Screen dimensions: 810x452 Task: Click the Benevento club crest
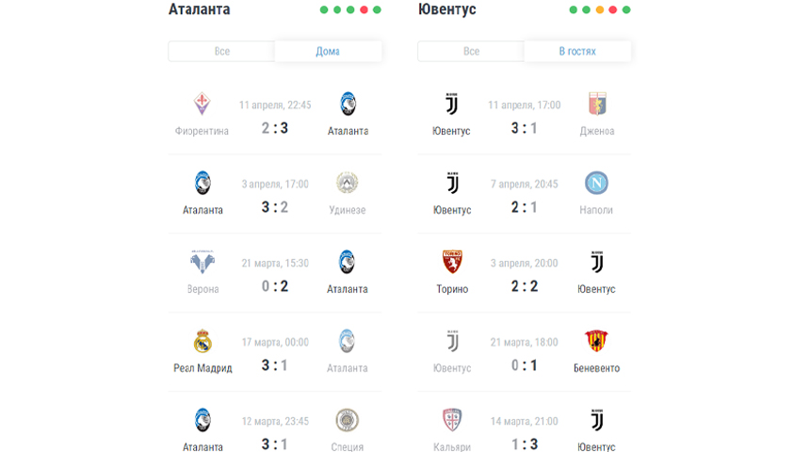coord(596,341)
